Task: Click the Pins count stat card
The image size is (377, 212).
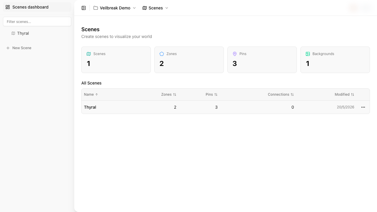Action: (262, 60)
